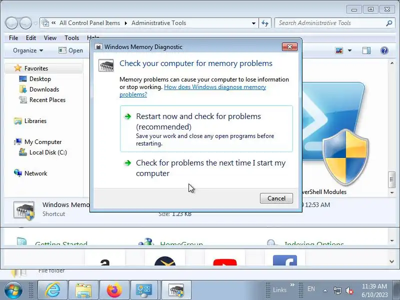The height and width of the screenshot is (300, 400).
Task: Select All Control Panel Items breadcrumb
Action: pyautogui.click(x=89, y=23)
